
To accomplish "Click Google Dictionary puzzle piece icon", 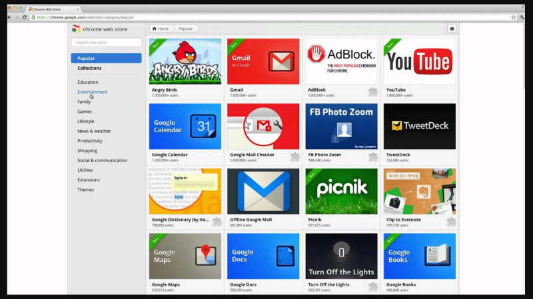I will [x=217, y=222].
